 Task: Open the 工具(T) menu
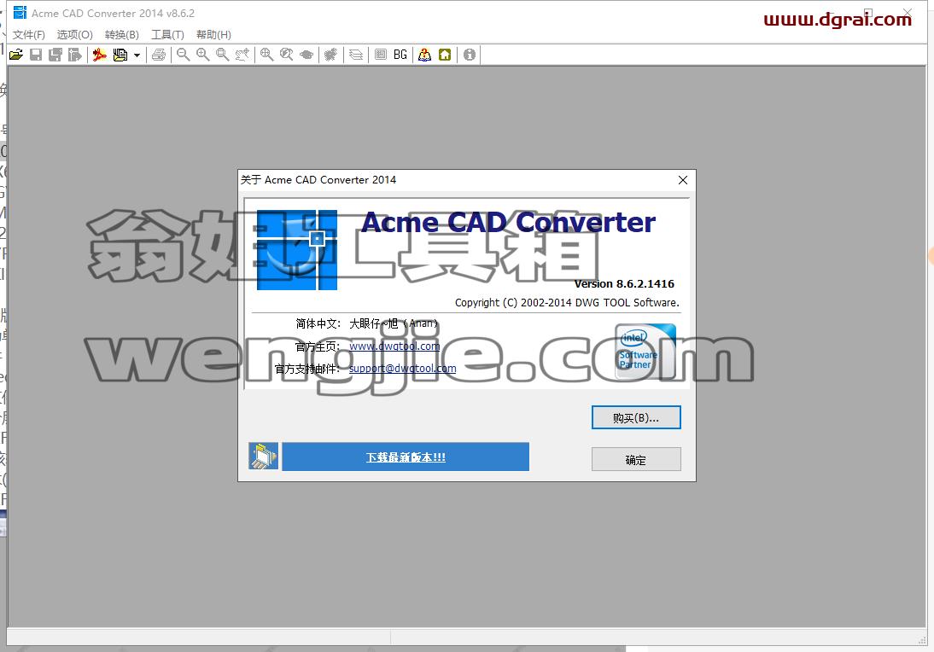click(x=167, y=34)
